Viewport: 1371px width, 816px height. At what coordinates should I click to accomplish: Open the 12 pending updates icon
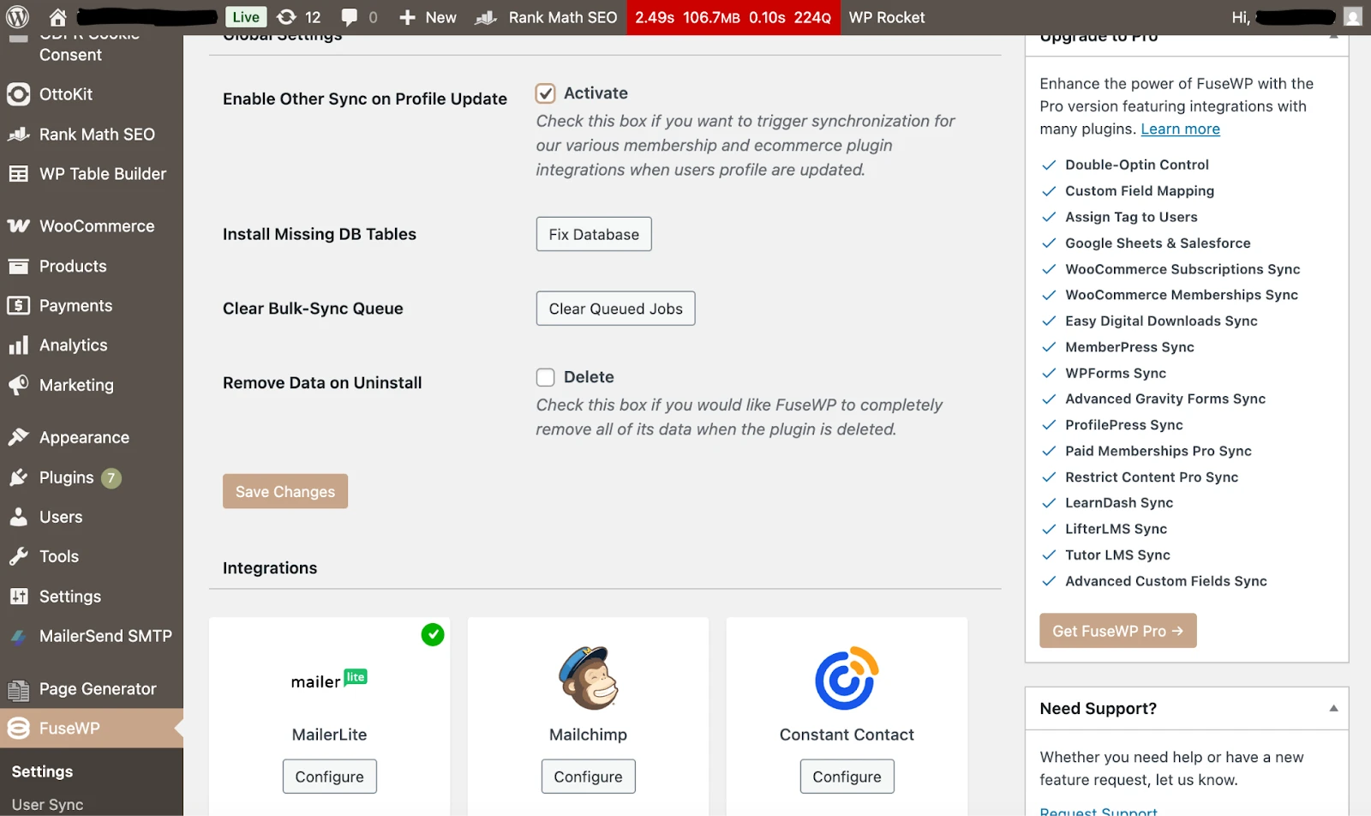pos(299,17)
